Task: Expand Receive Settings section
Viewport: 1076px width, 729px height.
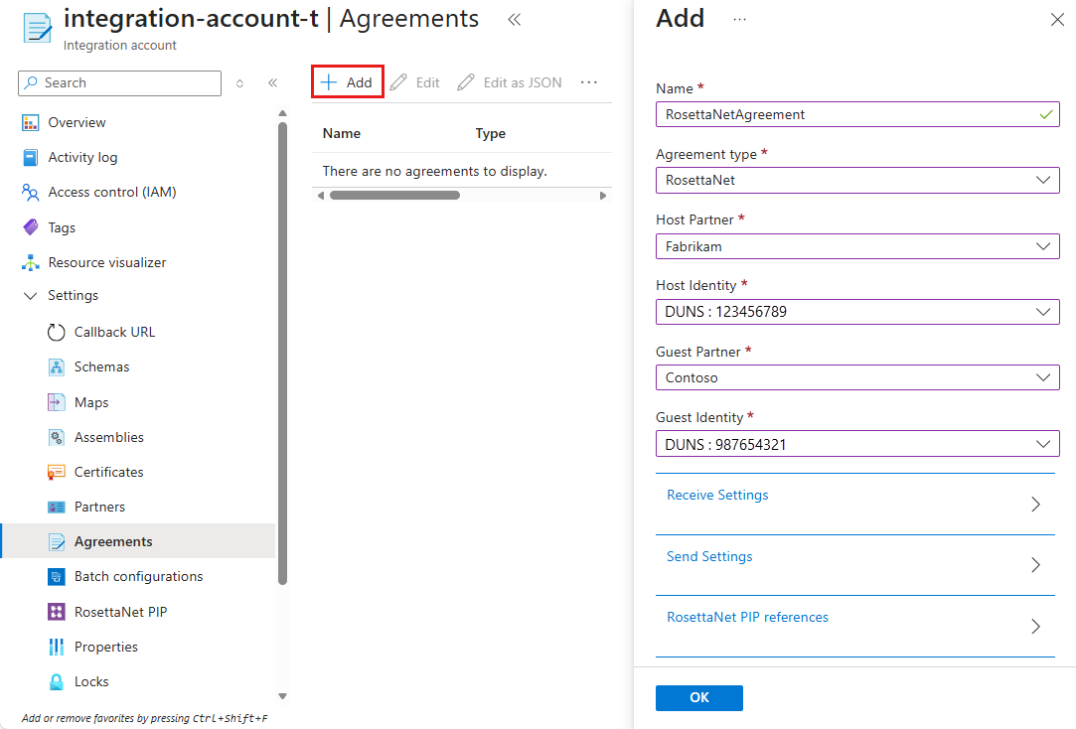Action: [x=854, y=504]
